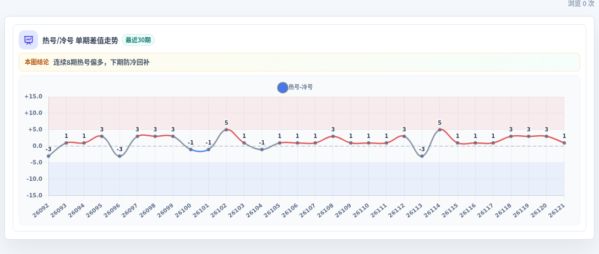This screenshot has width=599, height=254.
Task: Select the data point at 26118
Action: [x=511, y=136]
